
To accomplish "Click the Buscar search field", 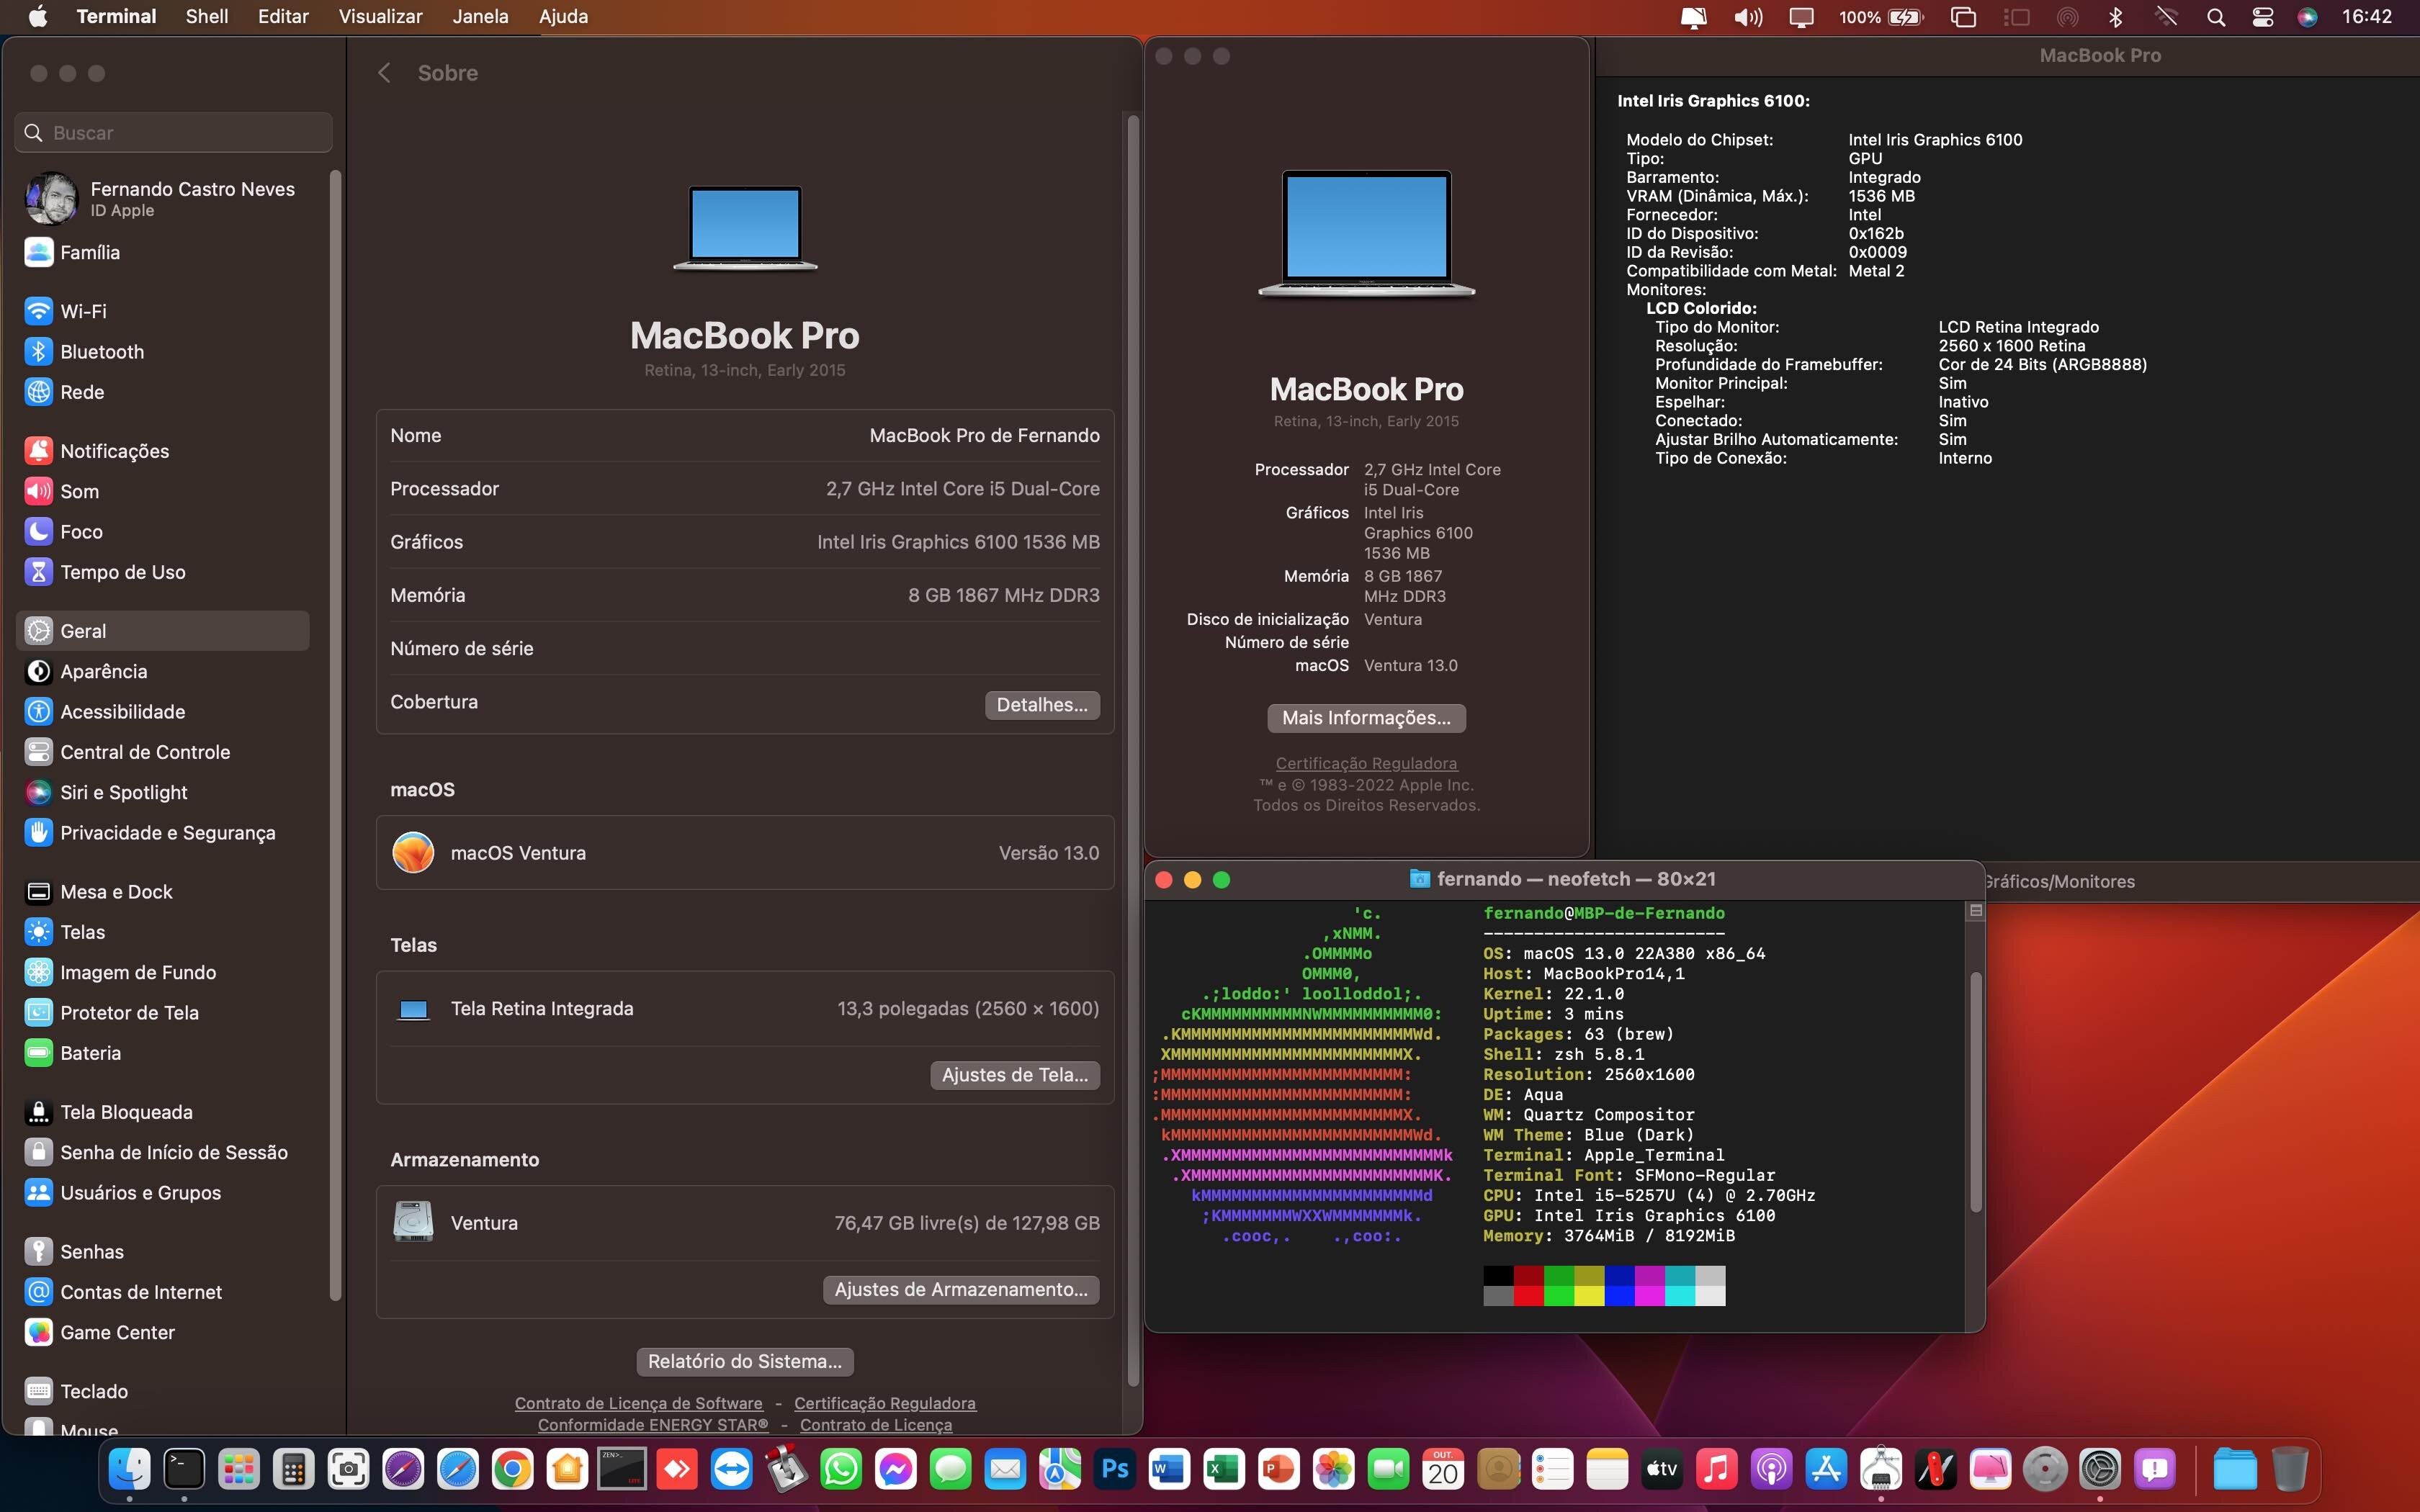I will [175, 133].
